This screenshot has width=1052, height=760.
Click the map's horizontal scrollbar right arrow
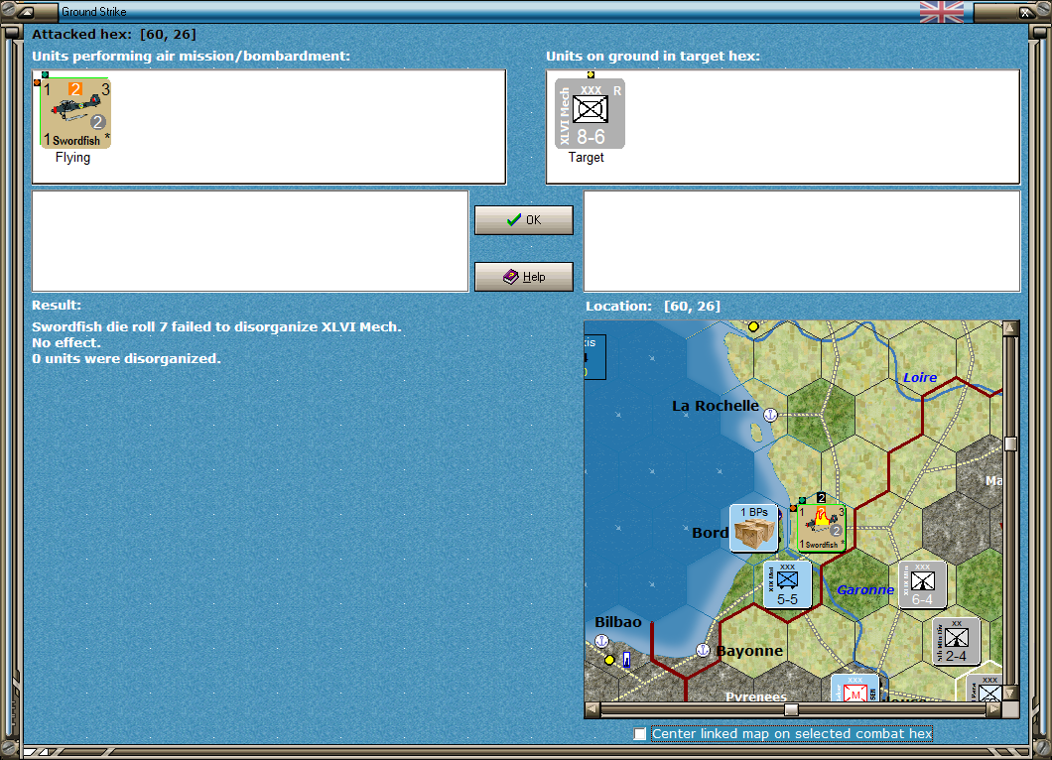(x=993, y=709)
